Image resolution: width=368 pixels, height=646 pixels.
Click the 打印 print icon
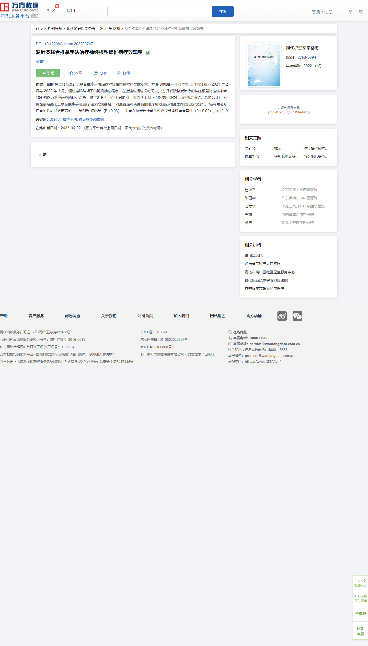[x=123, y=73]
